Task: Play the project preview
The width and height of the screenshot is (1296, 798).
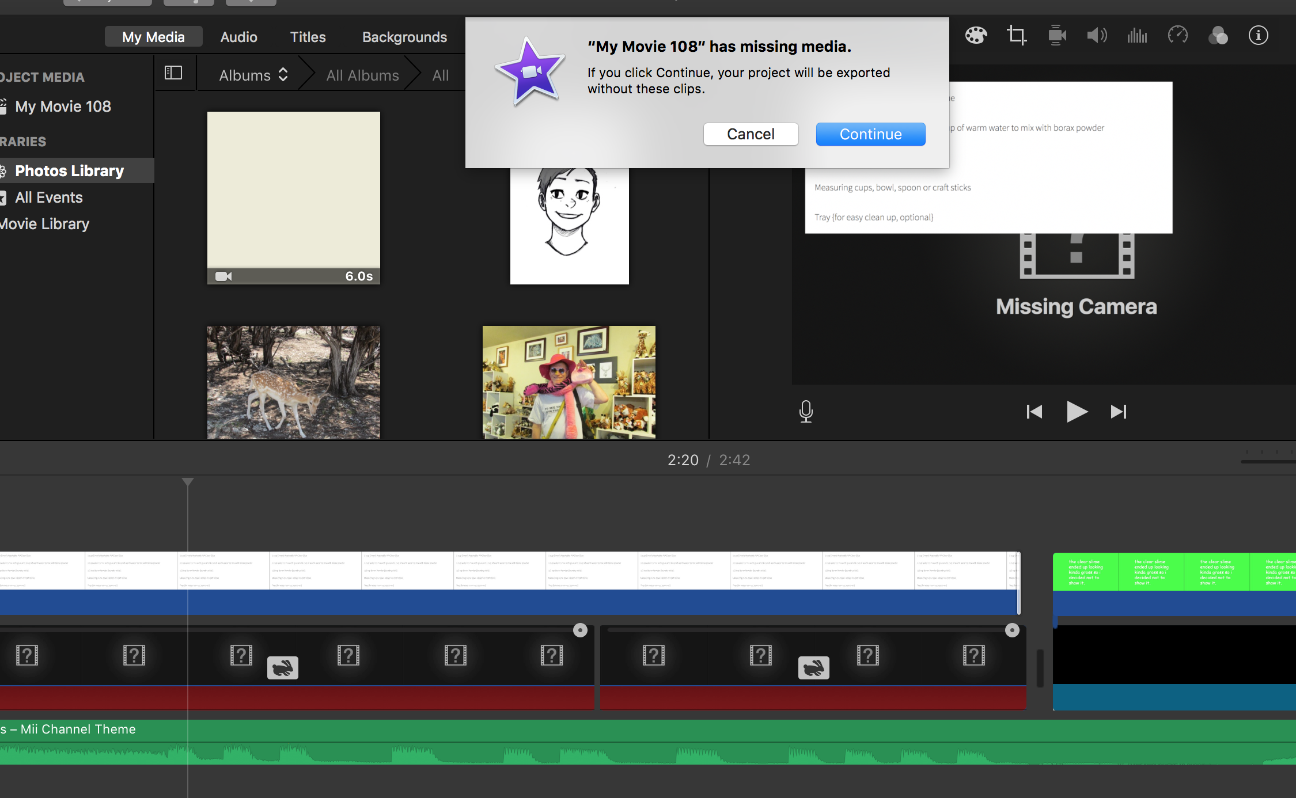Action: point(1076,411)
